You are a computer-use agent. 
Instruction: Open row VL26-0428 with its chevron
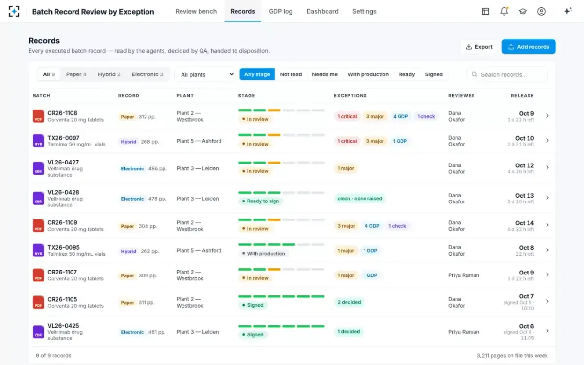547,198
